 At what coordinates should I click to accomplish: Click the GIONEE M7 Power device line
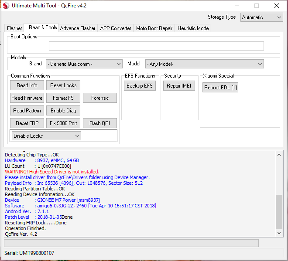[x=52, y=200]
